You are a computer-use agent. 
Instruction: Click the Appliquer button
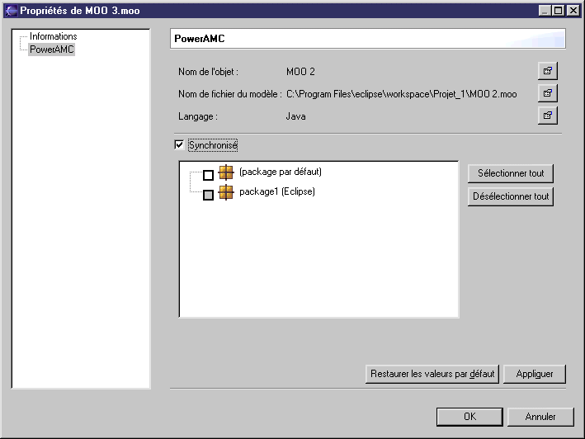pos(534,374)
